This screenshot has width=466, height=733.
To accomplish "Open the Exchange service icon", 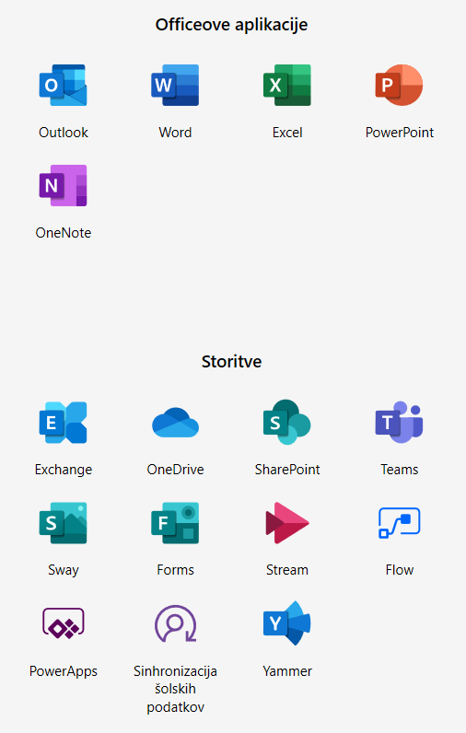I will 64,422.
